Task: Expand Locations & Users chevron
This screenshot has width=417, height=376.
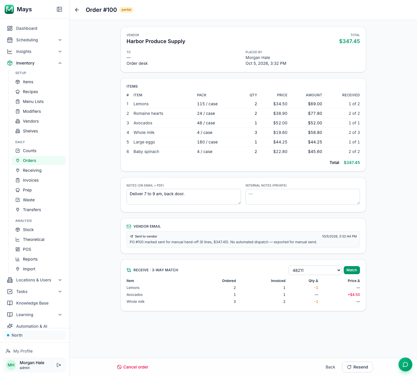Action: [x=60, y=280]
